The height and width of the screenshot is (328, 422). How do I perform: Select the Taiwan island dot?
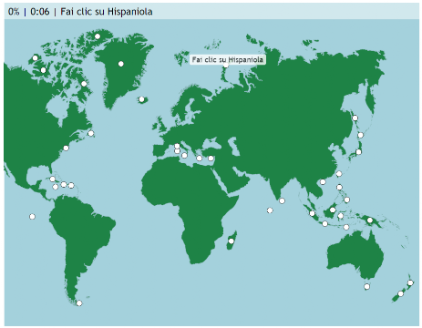click(339, 174)
